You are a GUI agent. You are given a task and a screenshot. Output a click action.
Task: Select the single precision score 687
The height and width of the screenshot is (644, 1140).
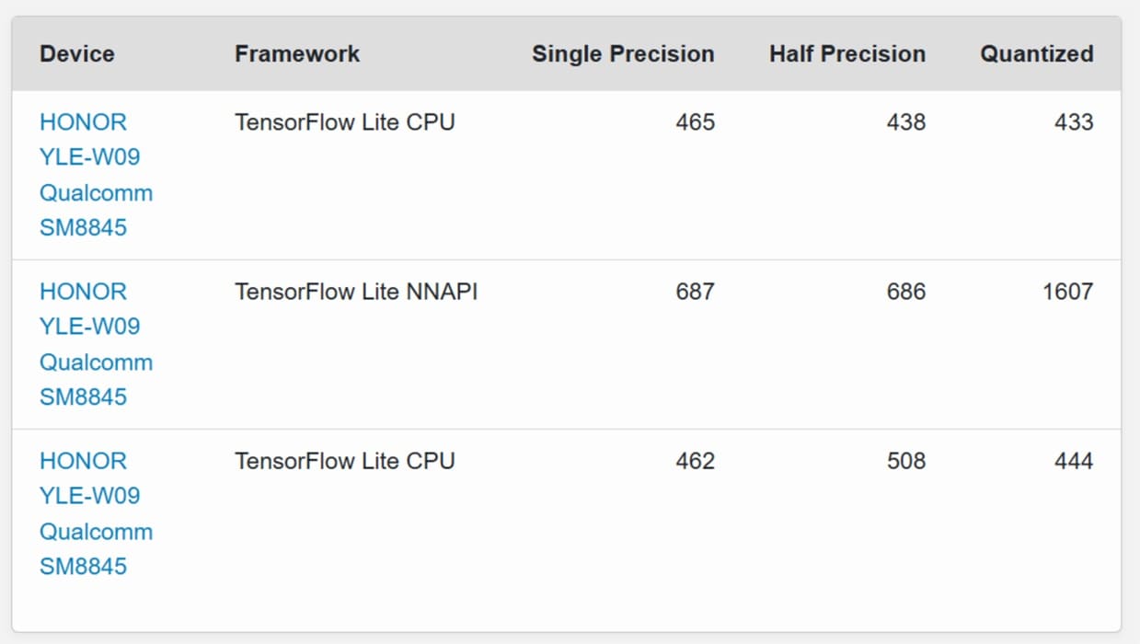click(x=695, y=292)
